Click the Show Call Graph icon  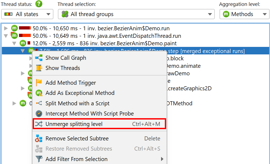(x=39, y=58)
